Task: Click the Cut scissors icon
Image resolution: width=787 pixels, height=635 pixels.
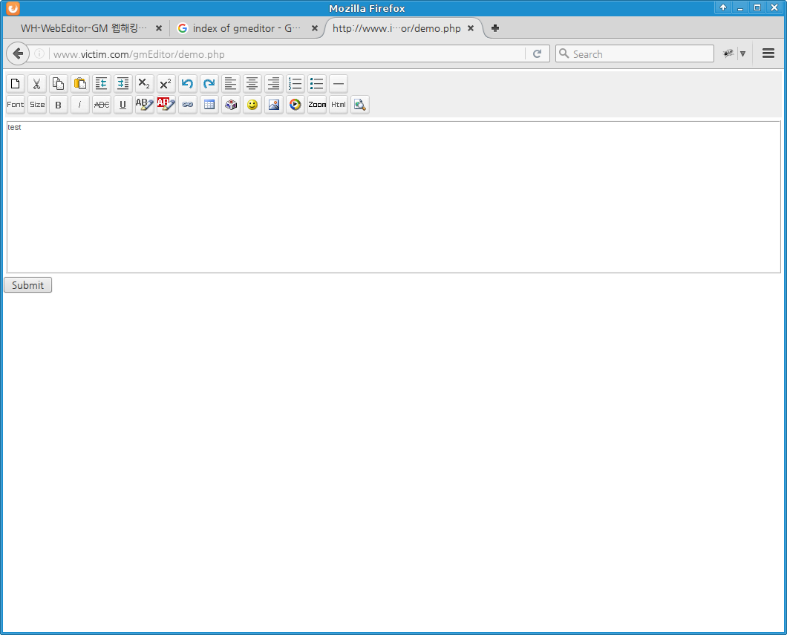Action: (36, 83)
